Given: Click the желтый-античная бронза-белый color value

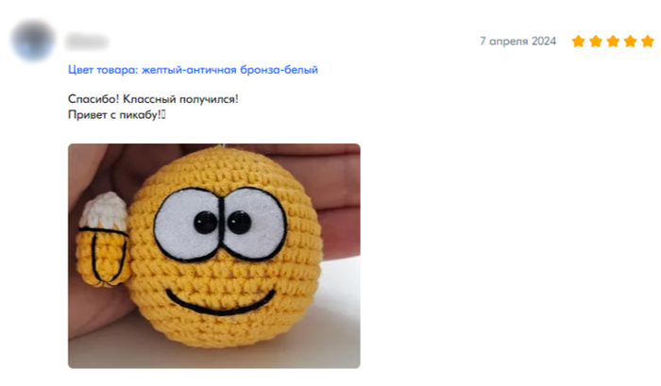Looking at the screenshot, I should pos(229,70).
